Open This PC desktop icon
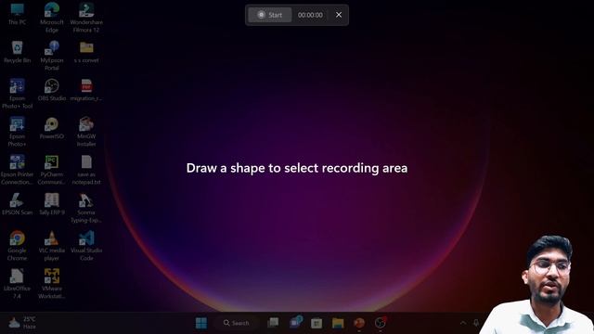 pos(17,14)
